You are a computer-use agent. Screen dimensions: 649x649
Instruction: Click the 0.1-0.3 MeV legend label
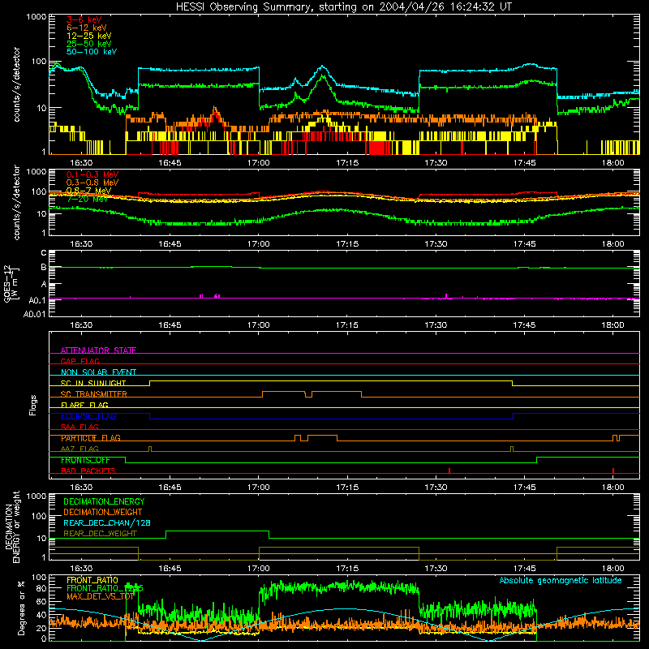coord(92,174)
